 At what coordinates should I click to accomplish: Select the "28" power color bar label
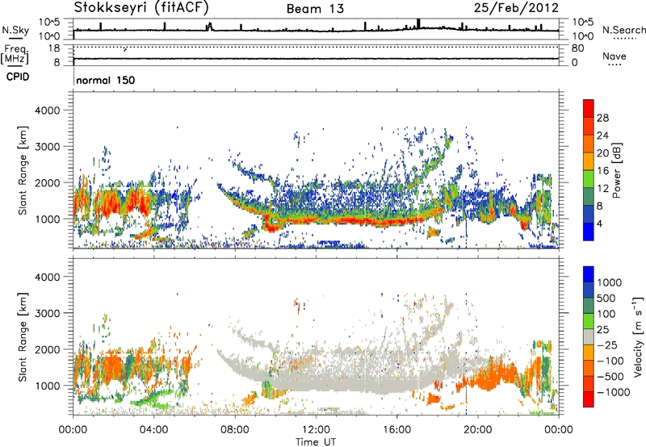(x=602, y=118)
